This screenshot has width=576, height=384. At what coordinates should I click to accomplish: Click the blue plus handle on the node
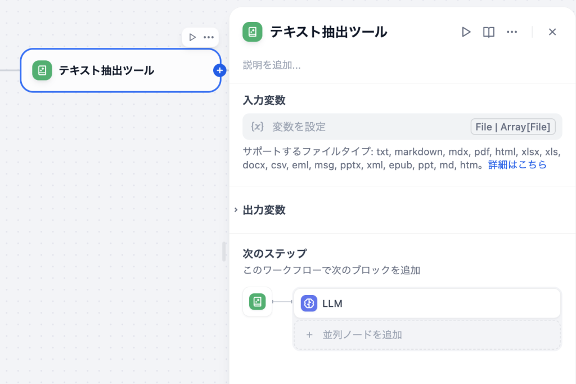tap(220, 70)
